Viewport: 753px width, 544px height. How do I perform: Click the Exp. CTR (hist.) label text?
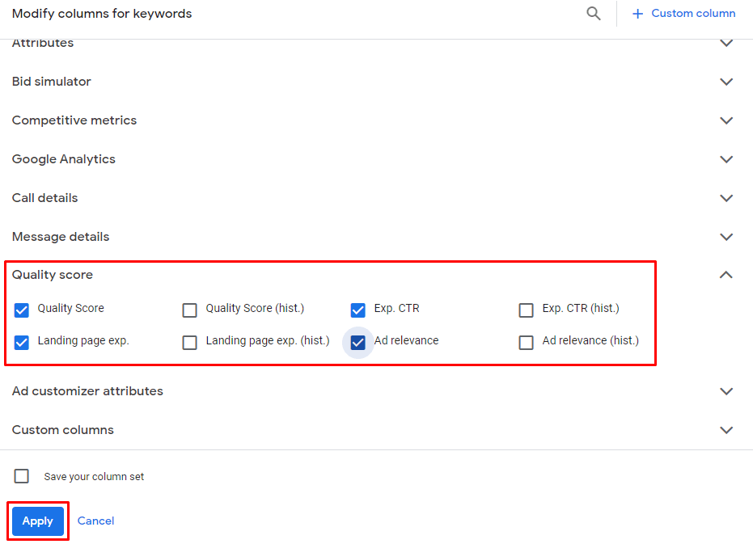pyautogui.click(x=581, y=308)
